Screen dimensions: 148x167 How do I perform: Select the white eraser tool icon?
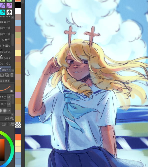coord(9,12)
